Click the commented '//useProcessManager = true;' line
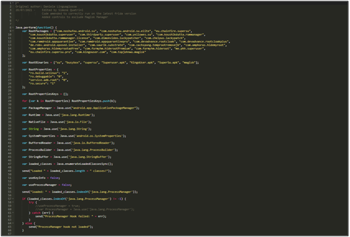The width and height of the screenshot is (350, 237). coord(57,206)
